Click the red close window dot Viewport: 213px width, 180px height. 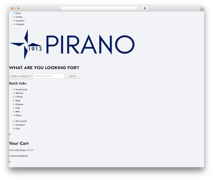coord(12,9)
